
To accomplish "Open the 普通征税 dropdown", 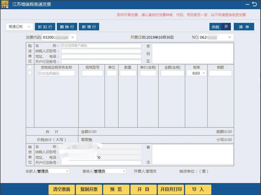I will [x=20, y=27].
